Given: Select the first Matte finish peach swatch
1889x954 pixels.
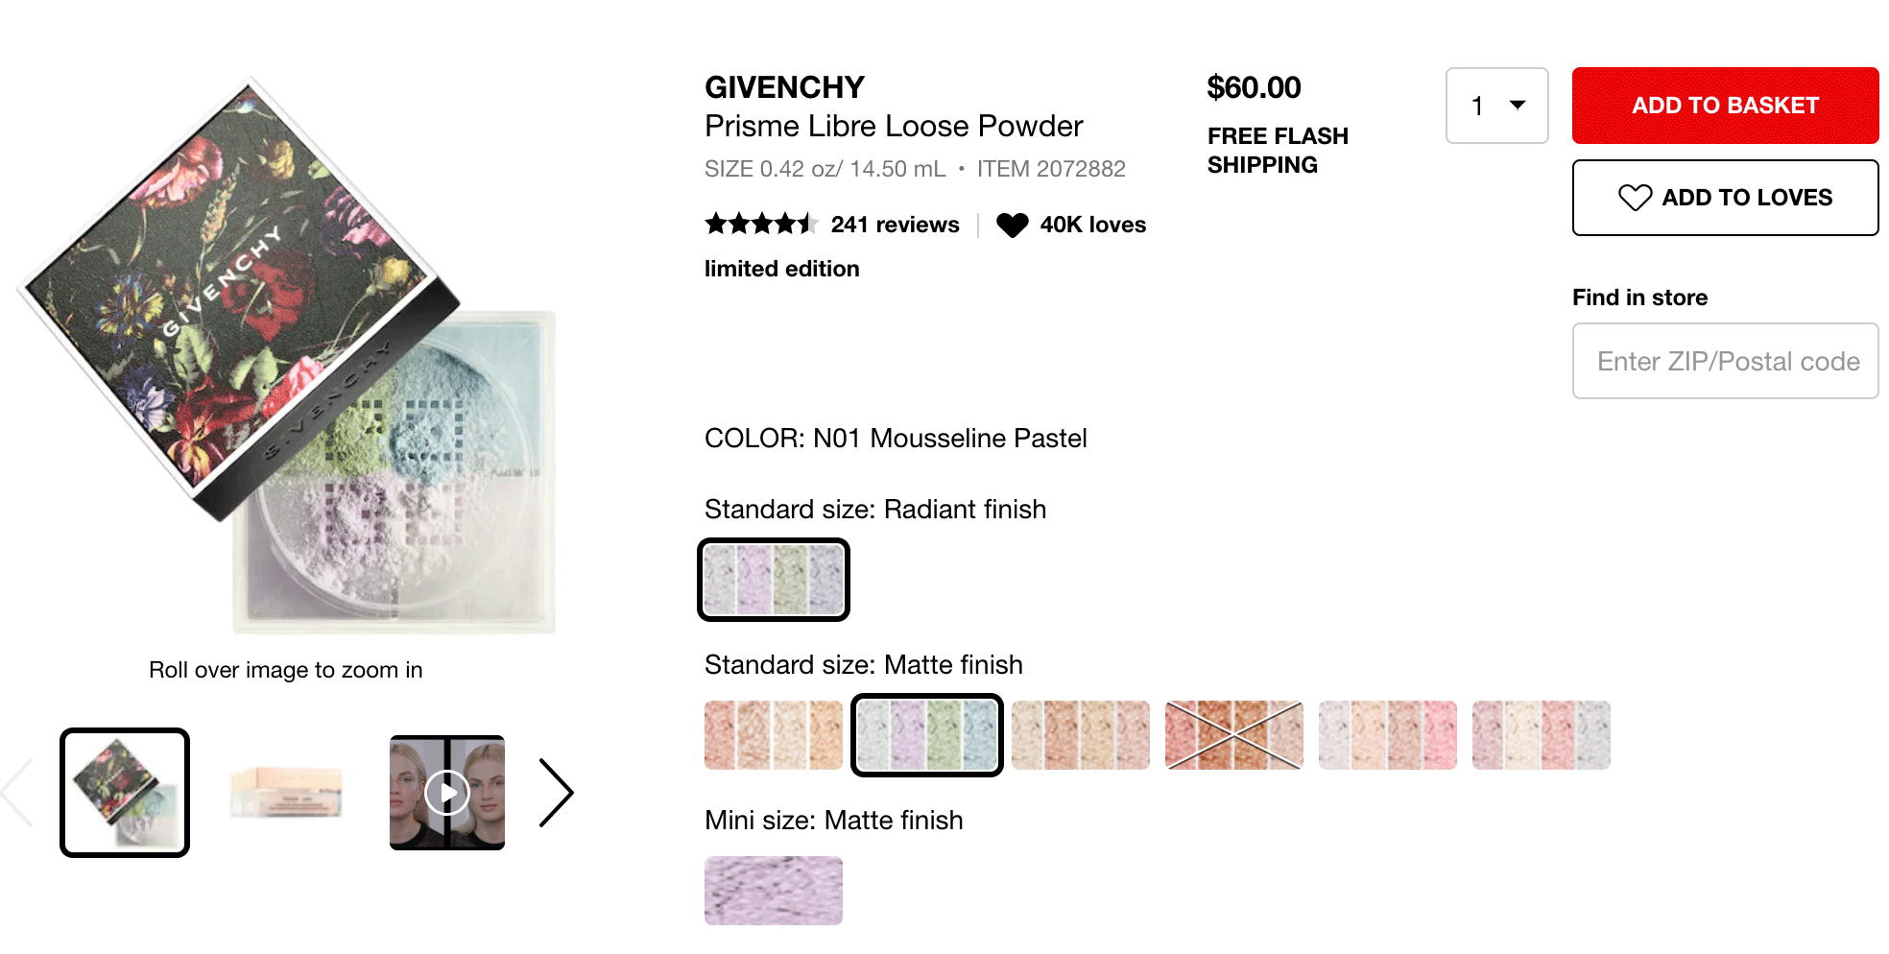Looking at the screenshot, I should click(x=774, y=735).
